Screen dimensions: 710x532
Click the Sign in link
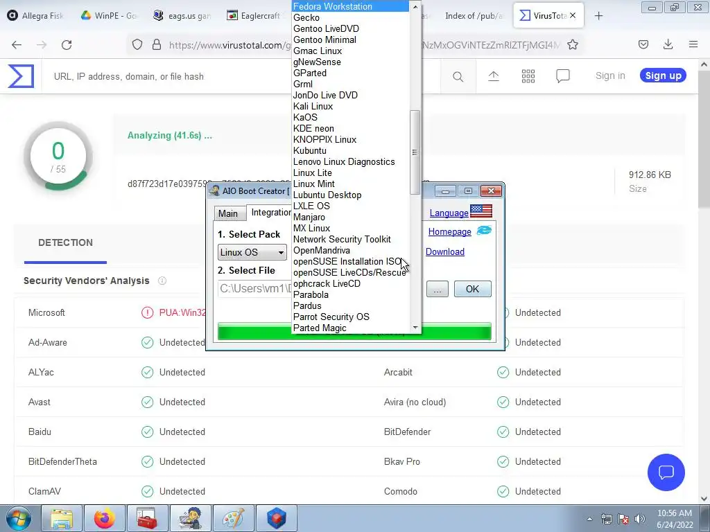pos(610,76)
